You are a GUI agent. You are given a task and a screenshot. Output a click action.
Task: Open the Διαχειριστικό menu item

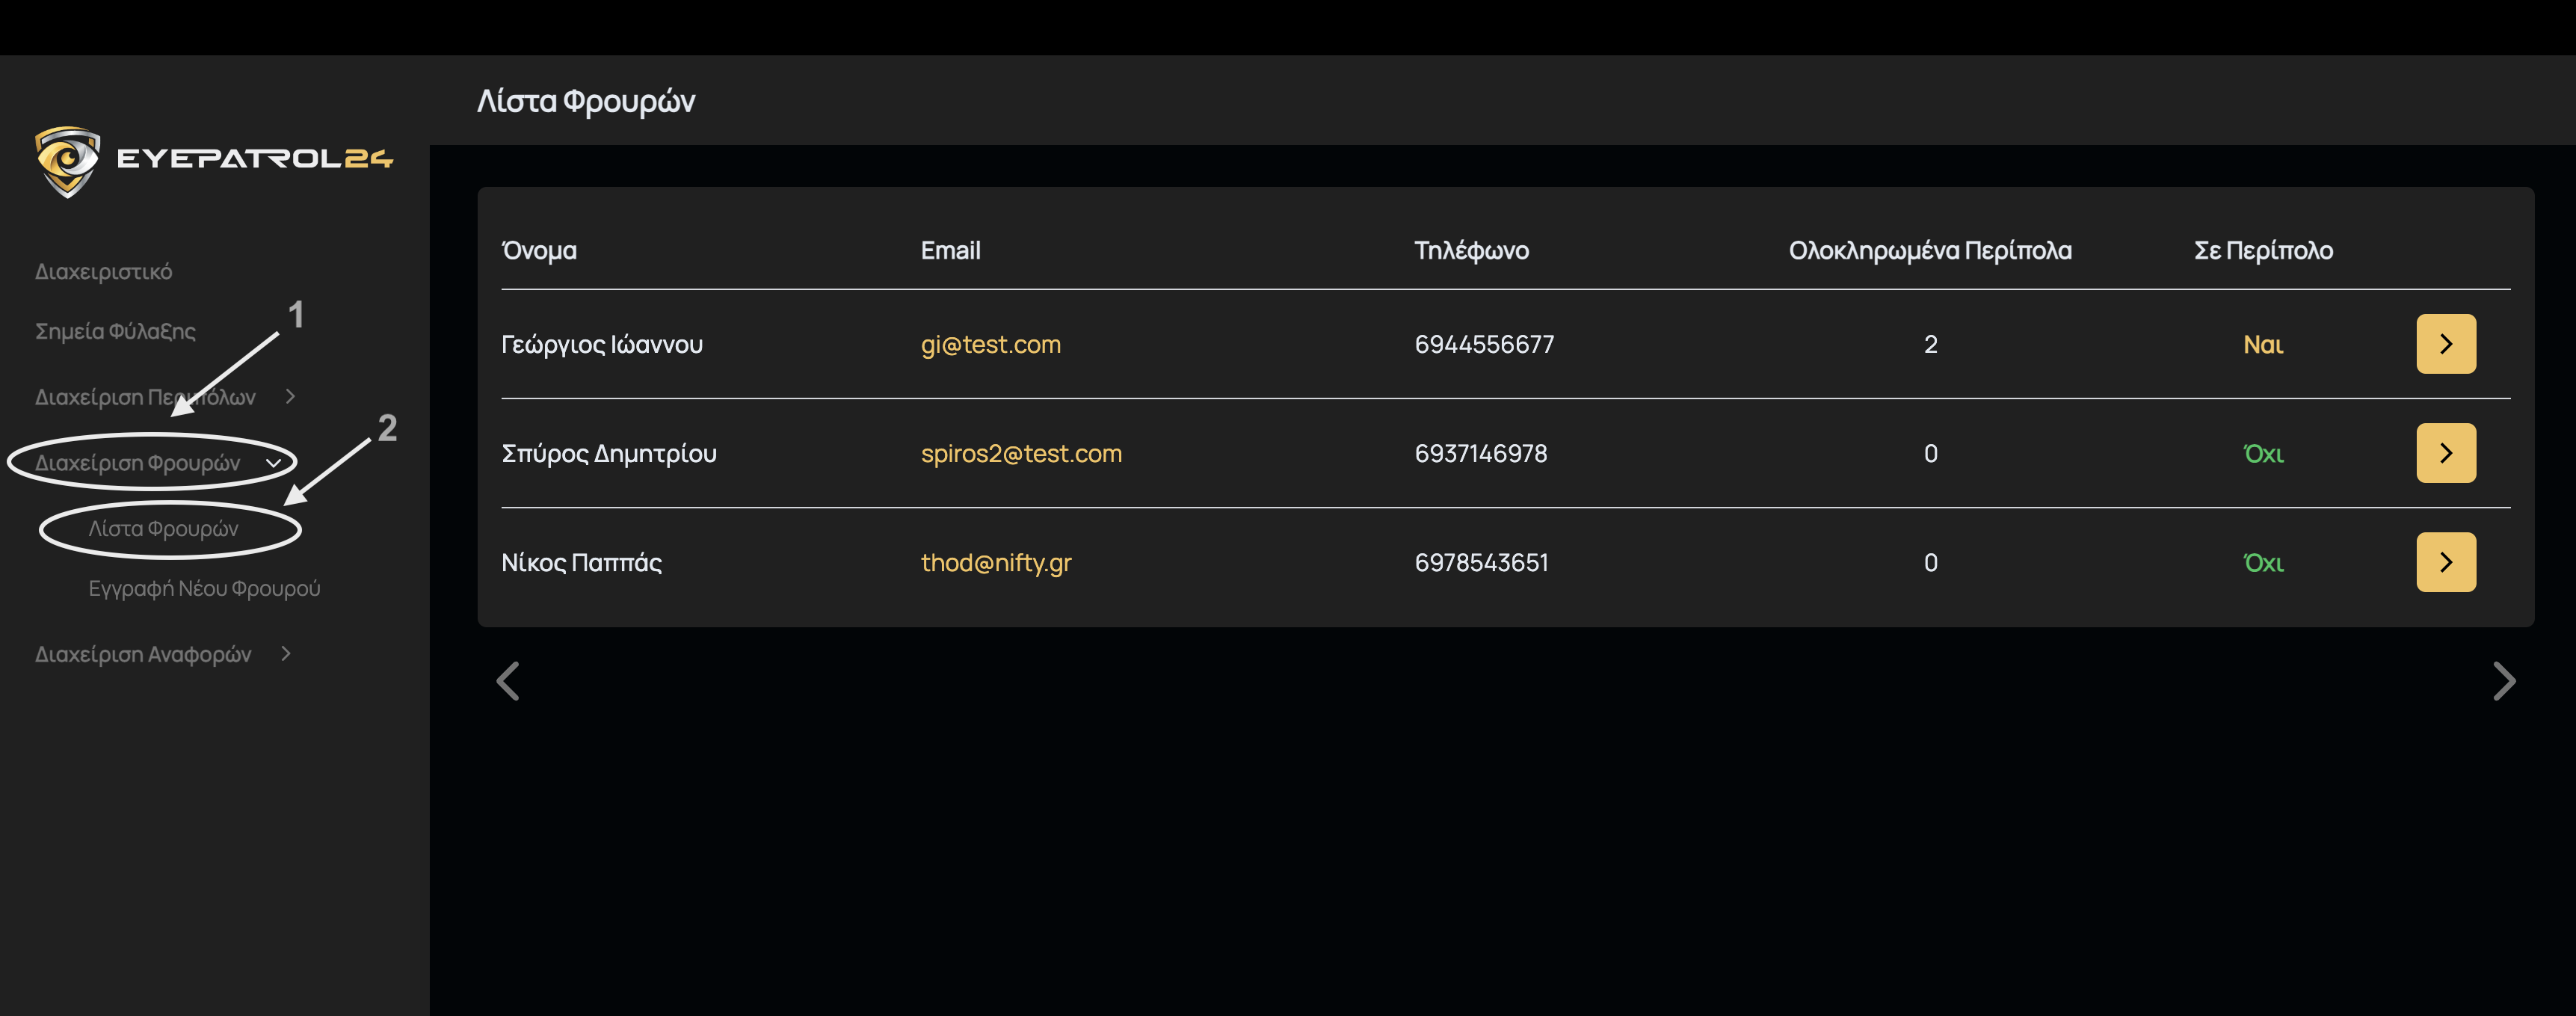(103, 271)
